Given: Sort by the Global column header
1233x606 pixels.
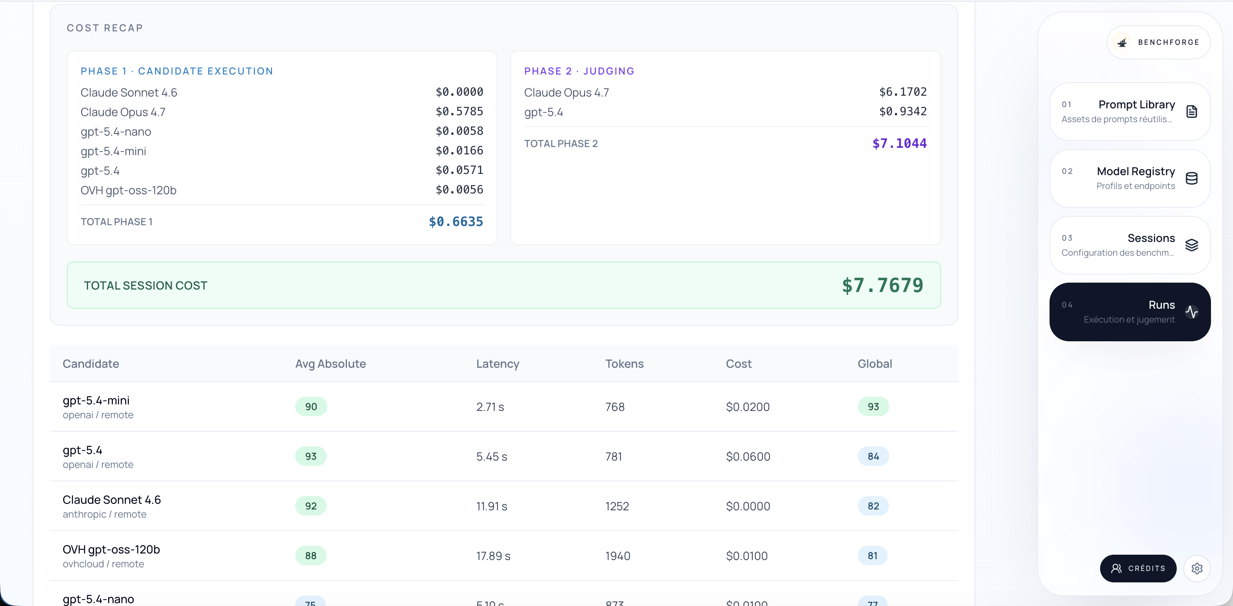Looking at the screenshot, I should (x=875, y=364).
